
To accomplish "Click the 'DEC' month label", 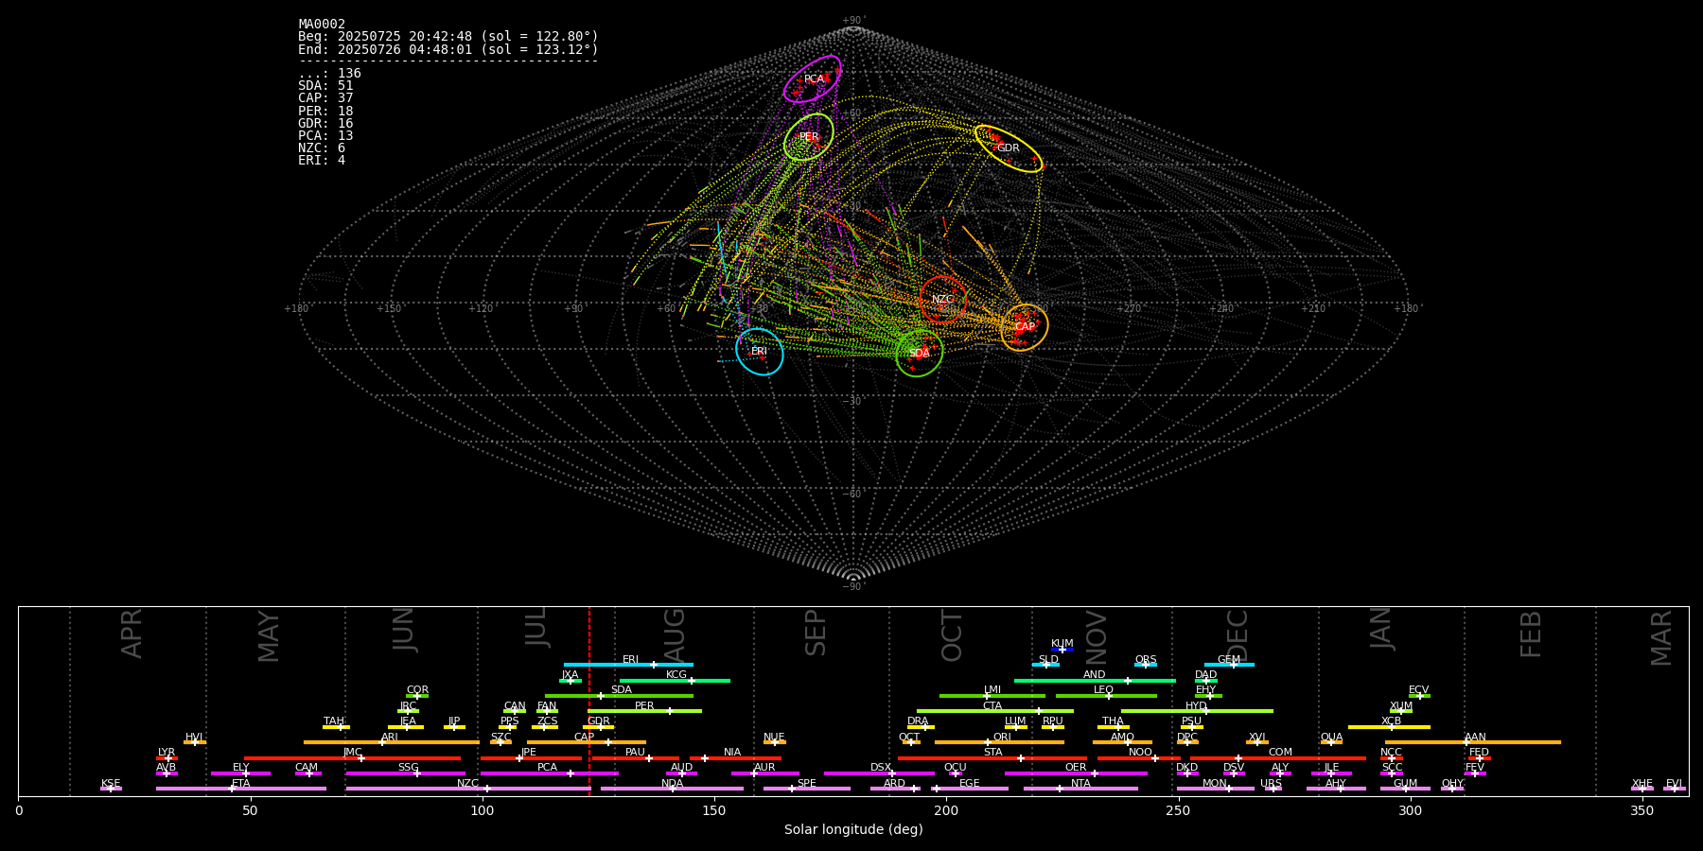I will tap(1237, 635).
